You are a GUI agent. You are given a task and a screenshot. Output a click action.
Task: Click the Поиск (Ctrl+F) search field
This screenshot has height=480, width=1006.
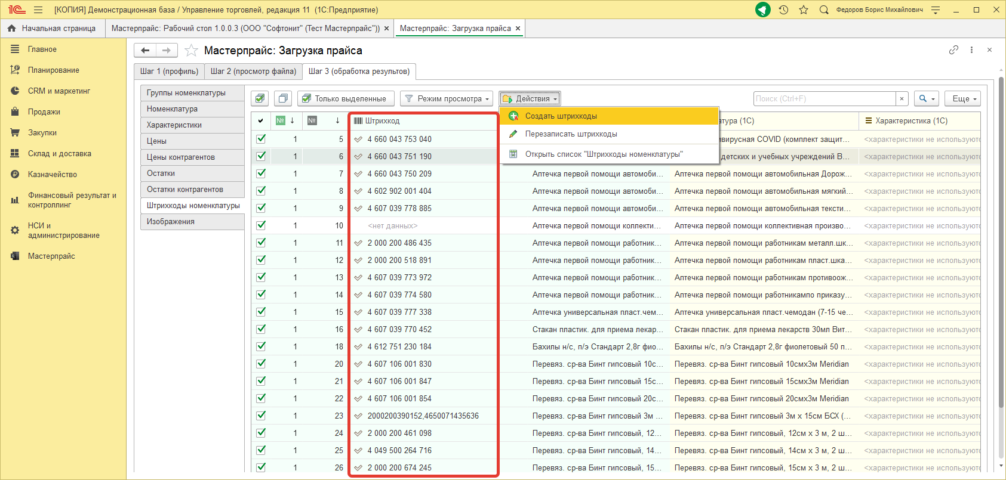point(824,98)
